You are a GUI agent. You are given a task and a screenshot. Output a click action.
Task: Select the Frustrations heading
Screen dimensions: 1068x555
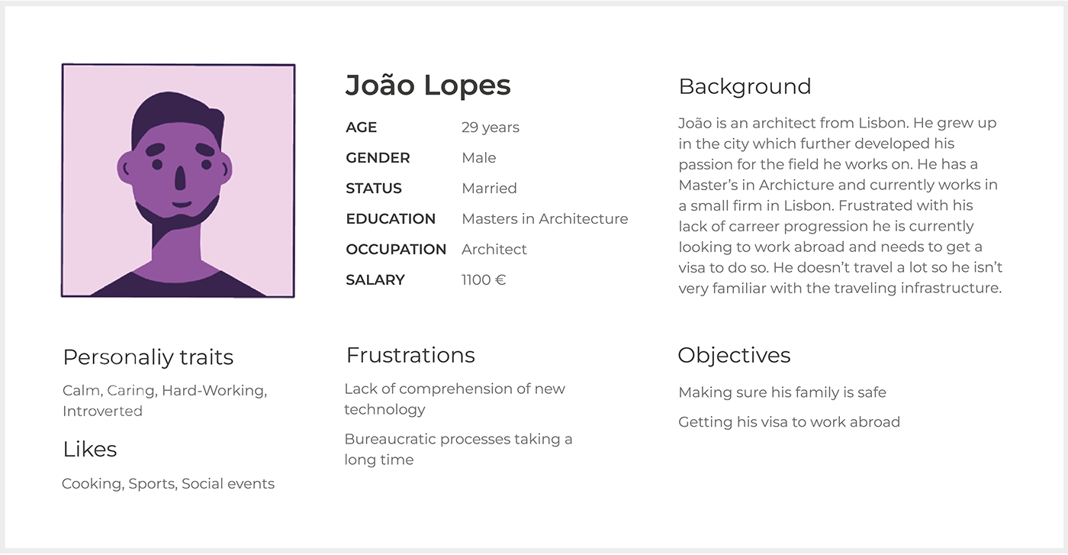click(410, 355)
